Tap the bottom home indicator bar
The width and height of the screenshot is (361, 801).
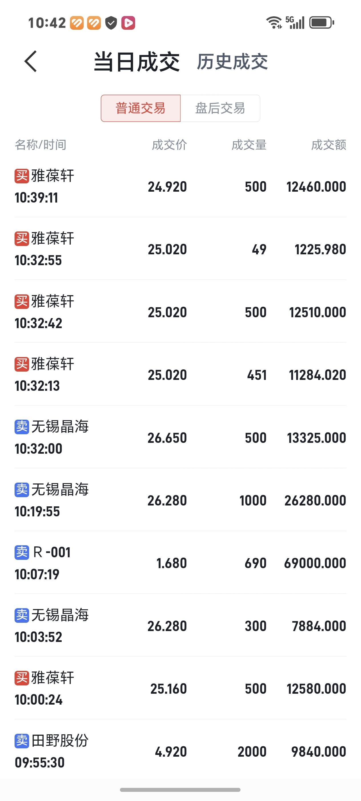click(180, 790)
